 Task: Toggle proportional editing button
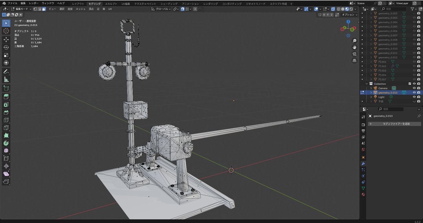click(195, 9)
